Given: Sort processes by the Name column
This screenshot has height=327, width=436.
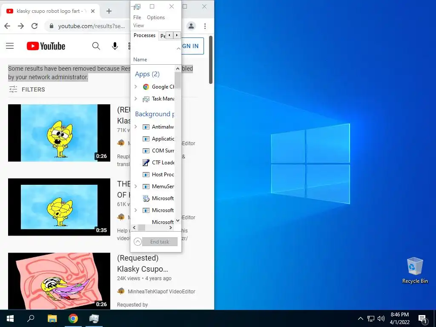Looking at the screenshot, I should pos(140,60).
